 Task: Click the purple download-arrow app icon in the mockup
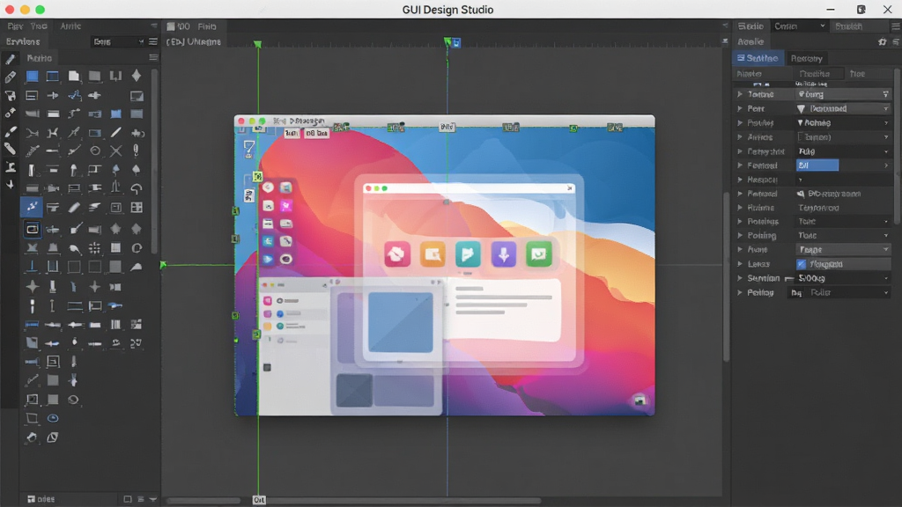click(x=503, y=254)
